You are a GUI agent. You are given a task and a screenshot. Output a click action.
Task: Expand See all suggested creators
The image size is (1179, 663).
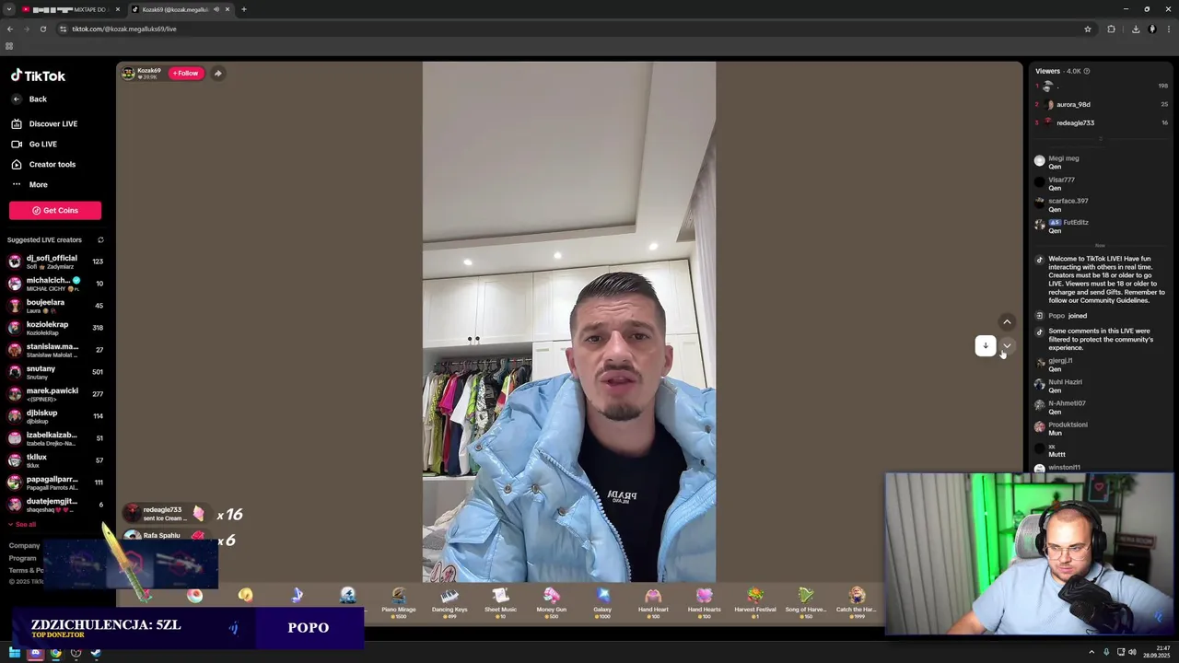click(x=22, y=525)
